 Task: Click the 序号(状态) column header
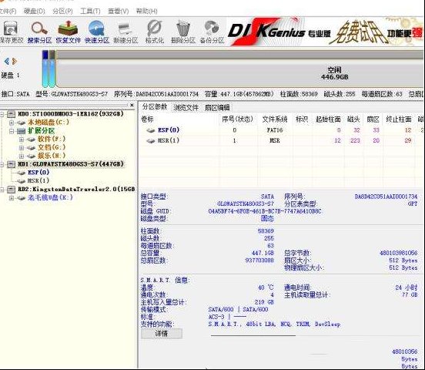pyautogui.click(x=237, y=119)
